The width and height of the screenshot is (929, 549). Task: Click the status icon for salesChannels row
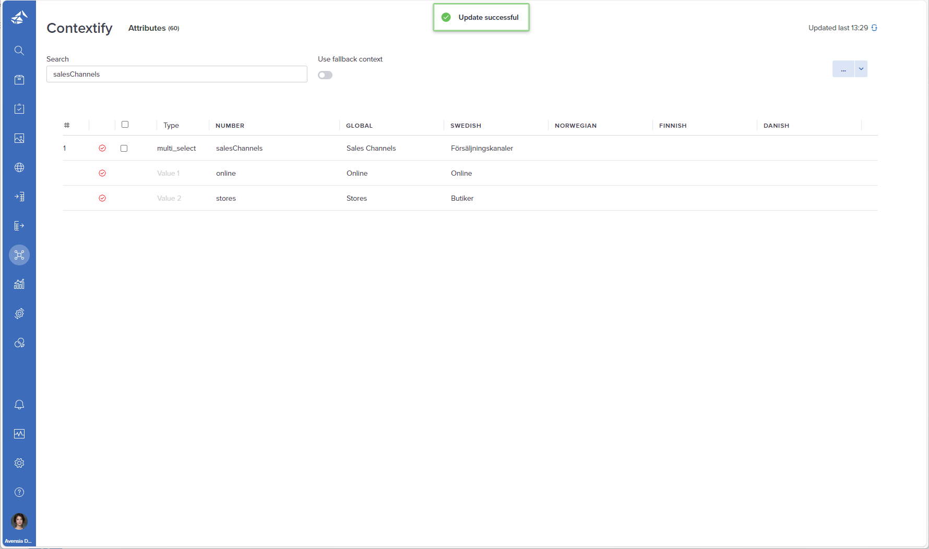102,148
